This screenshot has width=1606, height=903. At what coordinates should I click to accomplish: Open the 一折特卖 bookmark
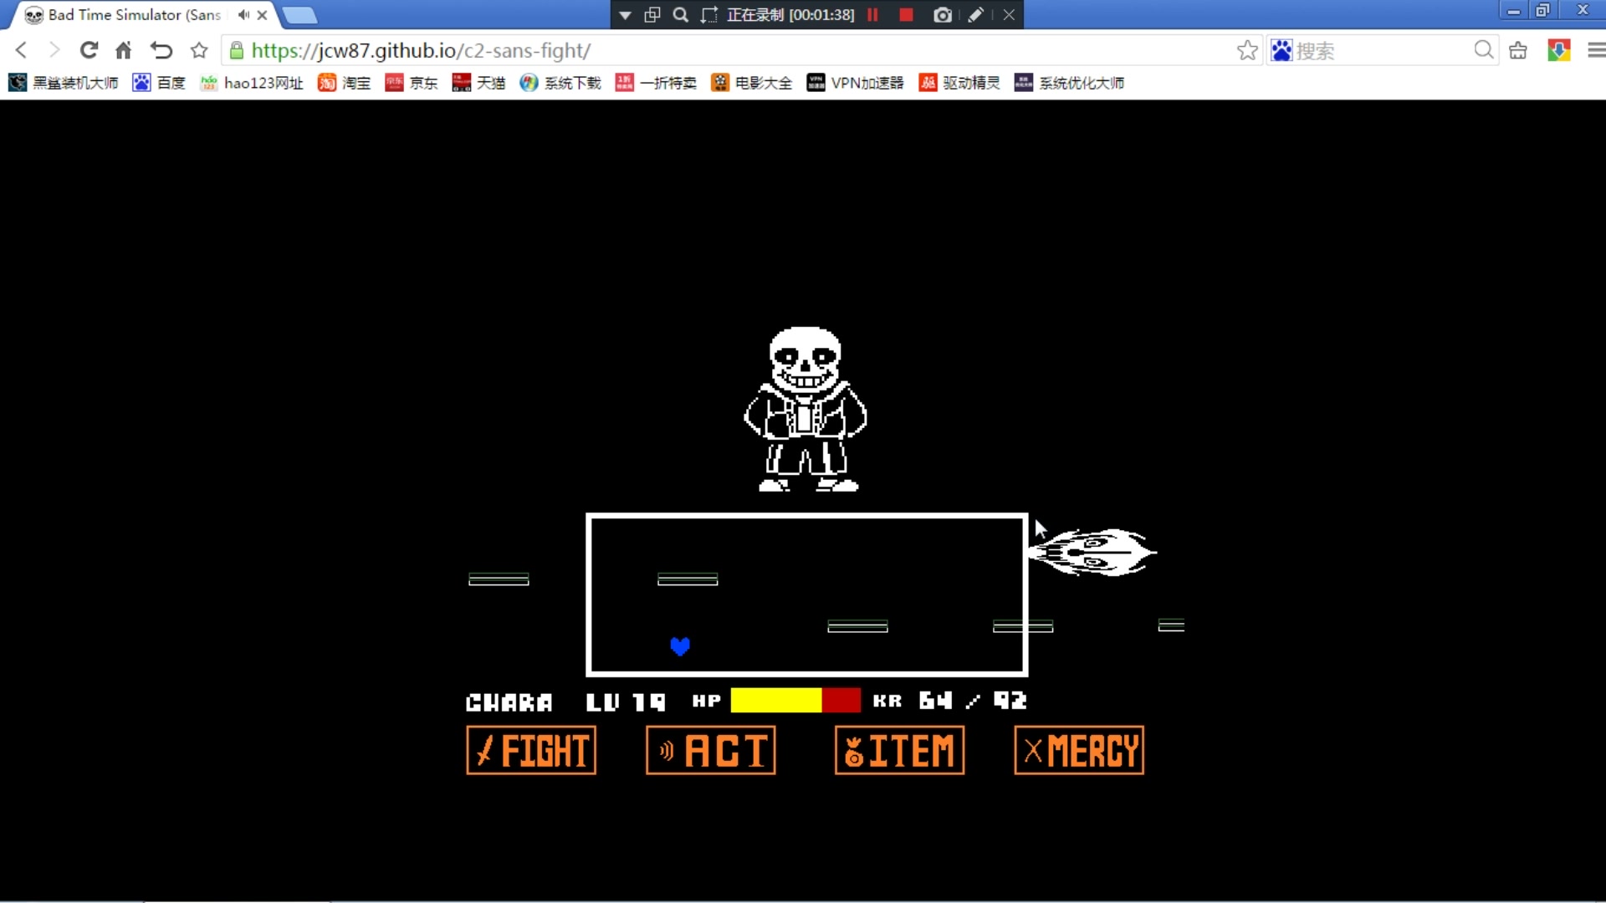click(656, 82)
